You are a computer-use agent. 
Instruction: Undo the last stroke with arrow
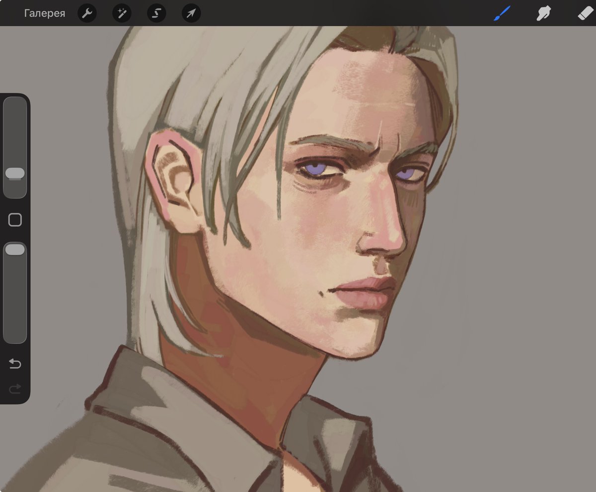(x=15, y=364)
